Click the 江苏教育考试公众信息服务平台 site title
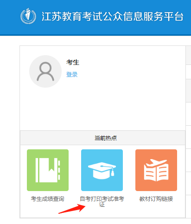The width and height of the screenshot is (191, 224). (113, 16)
